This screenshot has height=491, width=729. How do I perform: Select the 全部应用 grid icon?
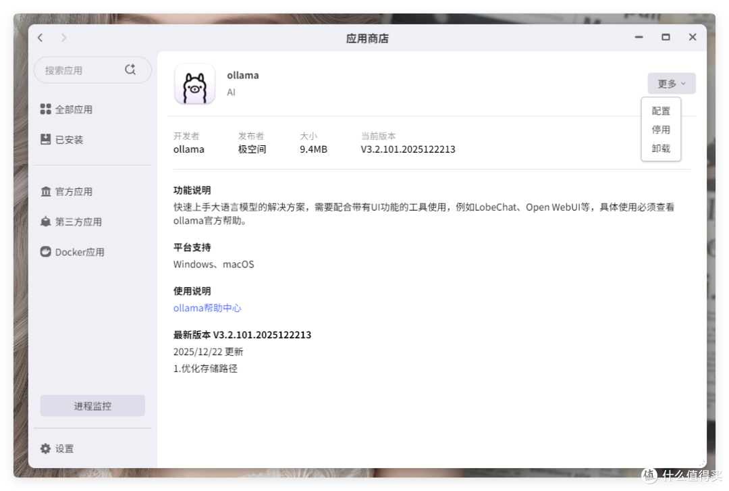tap(46, 109)
